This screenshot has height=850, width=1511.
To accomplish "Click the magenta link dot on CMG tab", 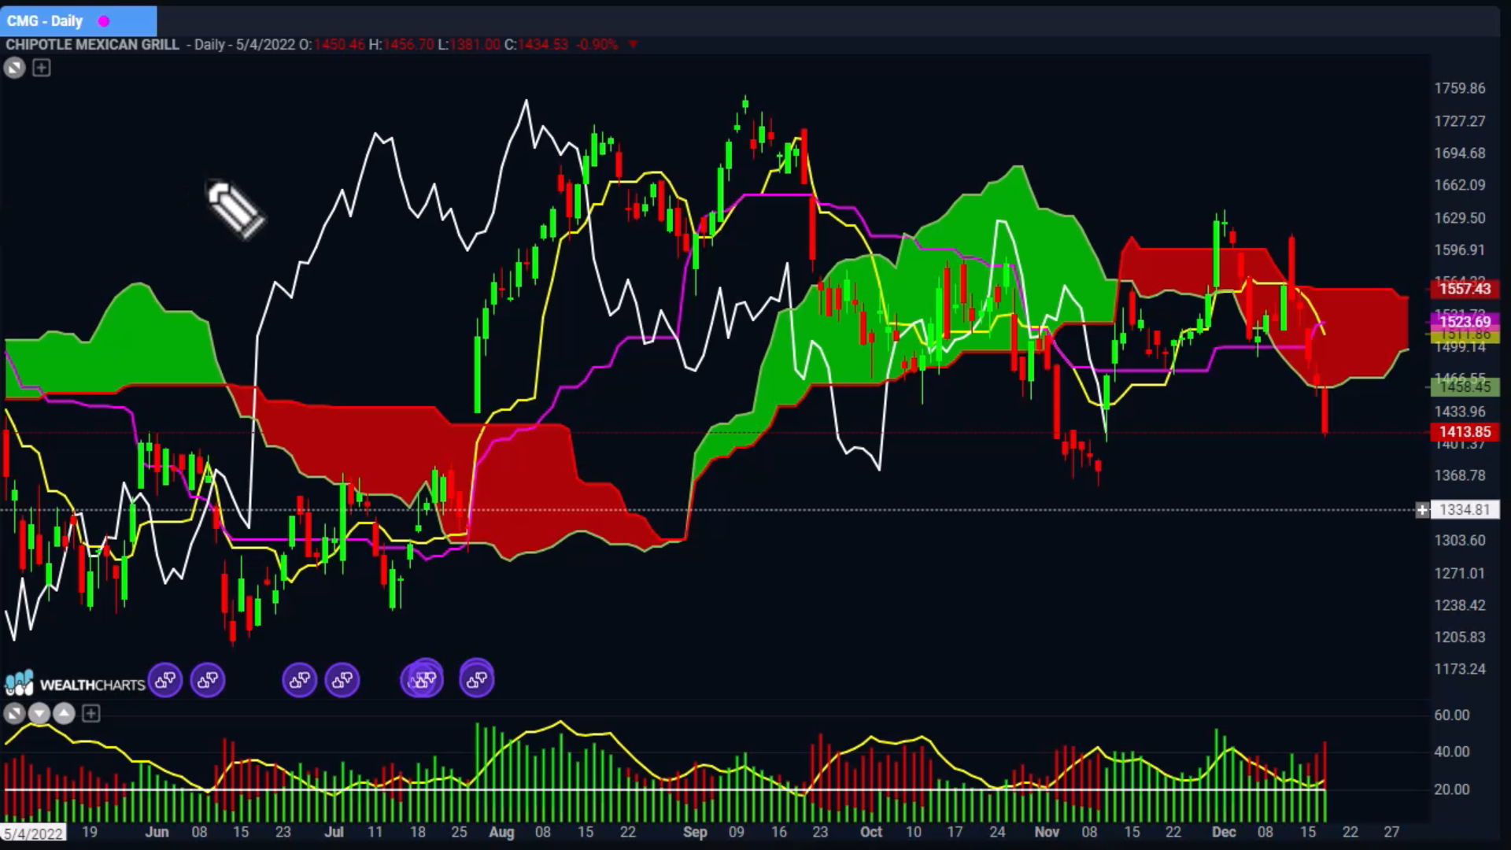I will tap(104, 21).
